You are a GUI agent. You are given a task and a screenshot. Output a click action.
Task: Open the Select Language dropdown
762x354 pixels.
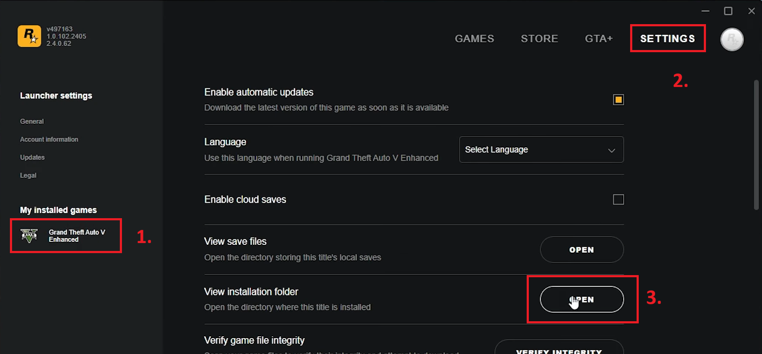(x=541, y=150)
